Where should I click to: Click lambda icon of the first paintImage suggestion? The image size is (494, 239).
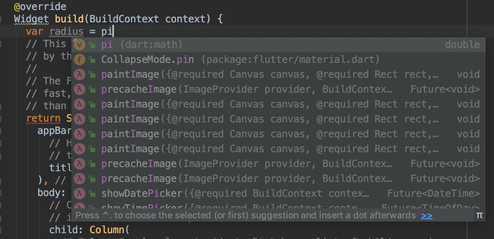click(x=80, y=74)
